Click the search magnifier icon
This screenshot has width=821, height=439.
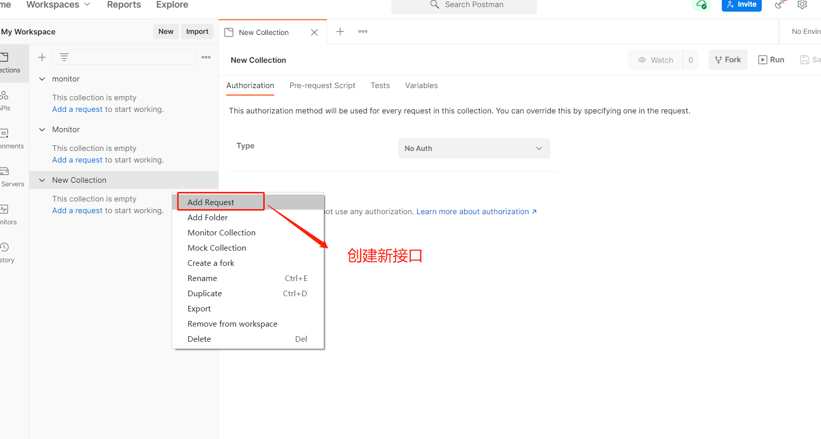pos(434,5)
